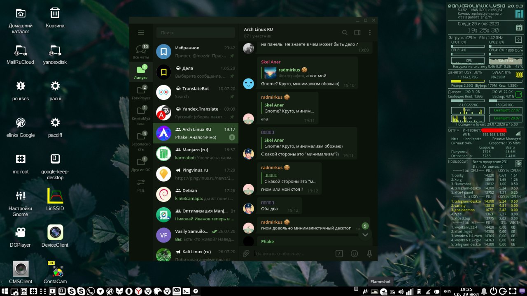Viewport: 527px width, 296px height.
Task: Focus the Telegram 'Поиск' search field
Action: (x=196, y=32)
